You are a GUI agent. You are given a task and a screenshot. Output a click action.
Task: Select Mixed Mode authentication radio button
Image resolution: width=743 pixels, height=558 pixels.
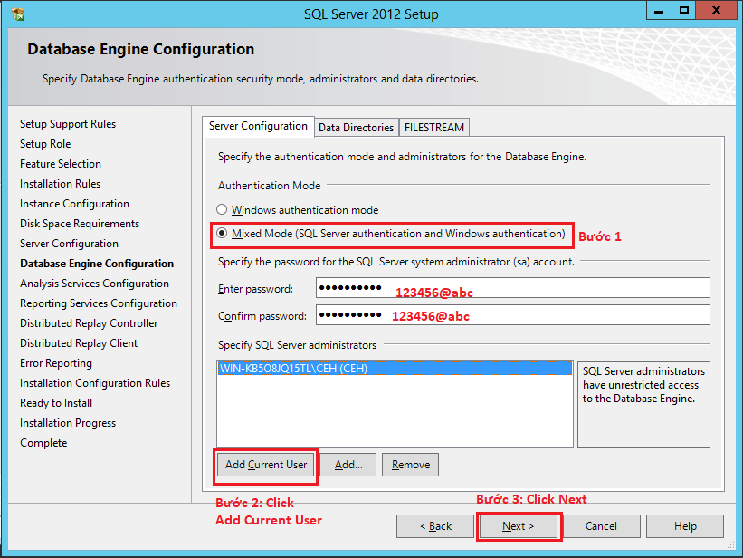pos(222,233)
